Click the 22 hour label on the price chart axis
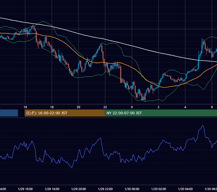This screenshot has width=217, height=192. pyautogui.click(x=105, y=107)
